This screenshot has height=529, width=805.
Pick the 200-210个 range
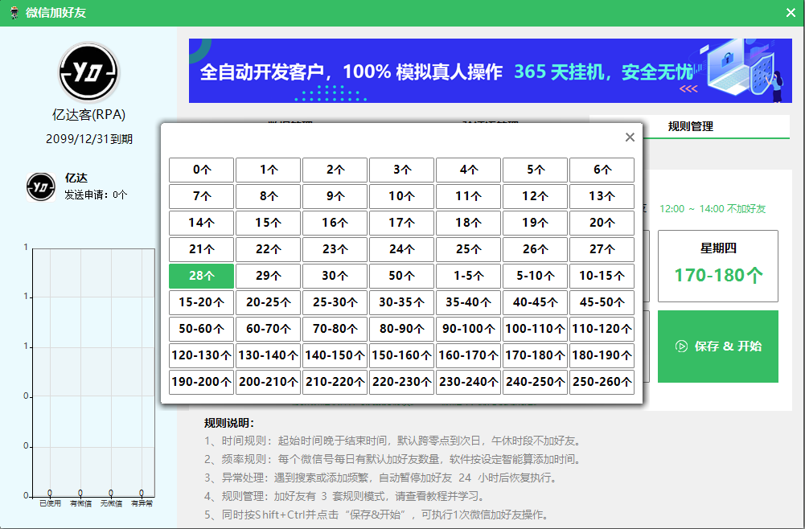[268, 382]
